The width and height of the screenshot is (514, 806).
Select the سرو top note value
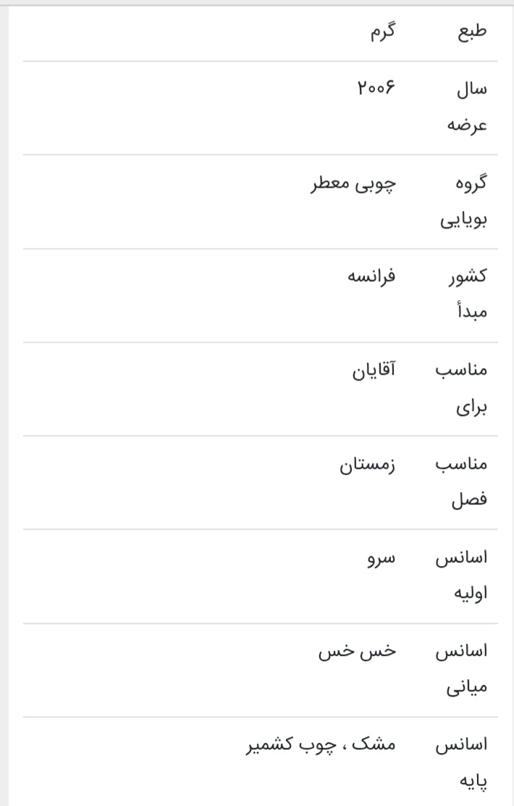pos(382,557)
